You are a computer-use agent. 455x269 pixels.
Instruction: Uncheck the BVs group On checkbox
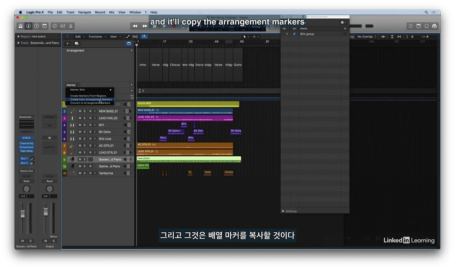[x=294, y=34]
